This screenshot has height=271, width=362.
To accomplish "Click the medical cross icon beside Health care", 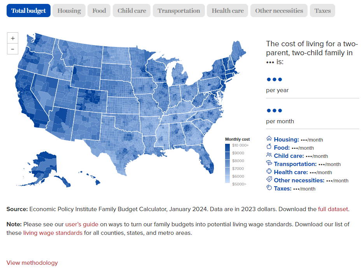I will 269,171.
